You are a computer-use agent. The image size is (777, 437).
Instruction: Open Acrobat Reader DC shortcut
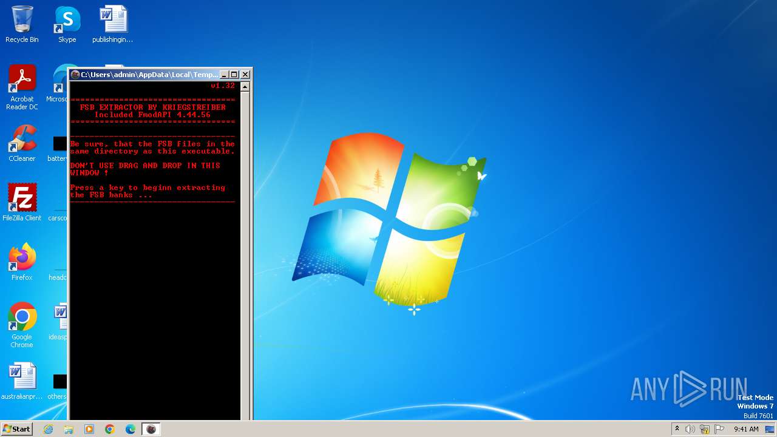click(x=22, y=87)
